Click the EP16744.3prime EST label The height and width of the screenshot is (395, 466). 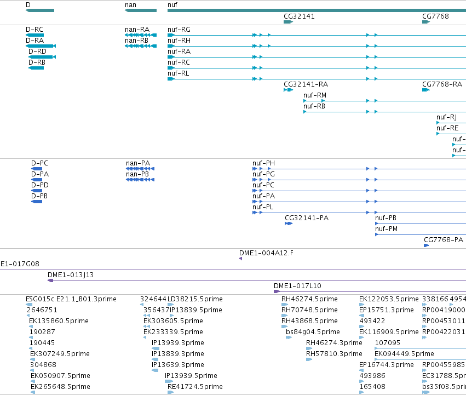pos(387,365)
